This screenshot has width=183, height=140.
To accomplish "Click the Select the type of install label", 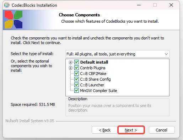I will pos(32,54).
